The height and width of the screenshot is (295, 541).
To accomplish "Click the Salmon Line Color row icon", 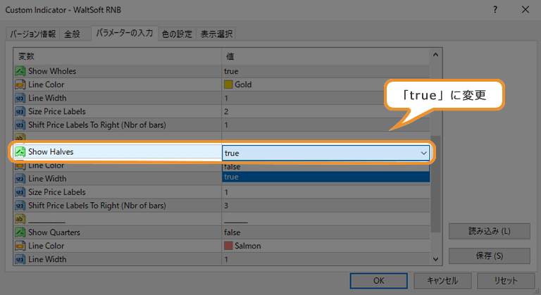I will click(20, 246).
